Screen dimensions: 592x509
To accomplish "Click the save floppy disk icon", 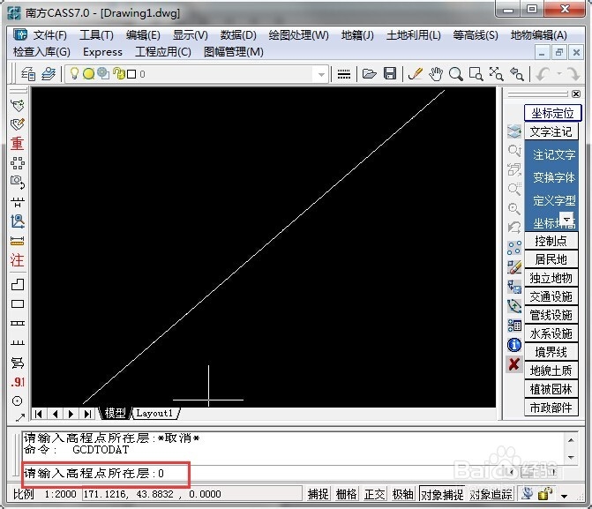I will click(x=390, y=73).
